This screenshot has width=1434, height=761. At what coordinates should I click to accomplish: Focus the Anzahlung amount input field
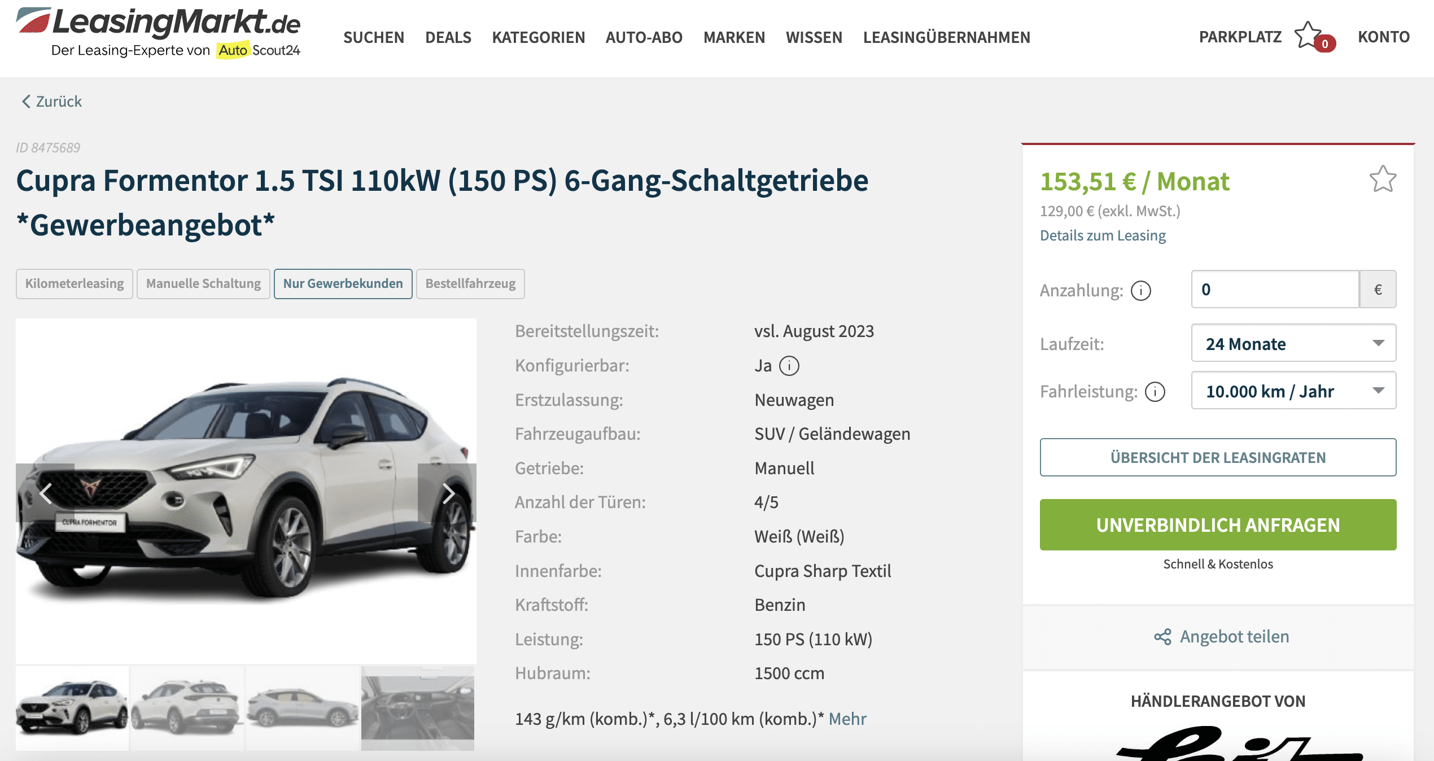[x=1275, y=289]
